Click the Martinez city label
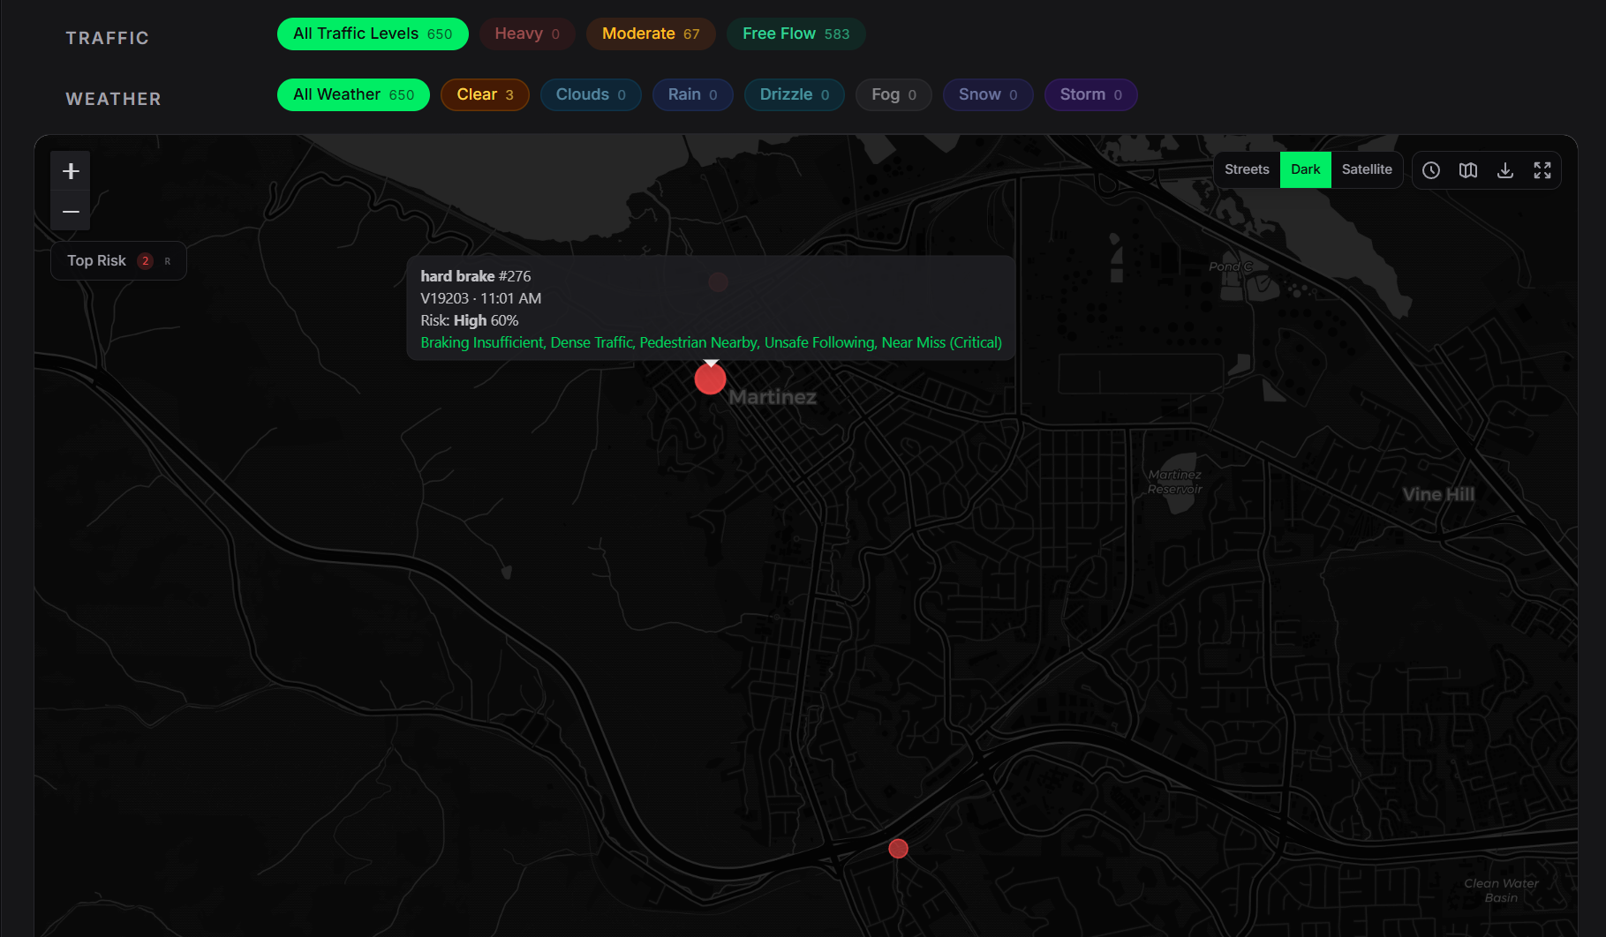This screenshot has height=937, width=1606. [x=773, y=397]
